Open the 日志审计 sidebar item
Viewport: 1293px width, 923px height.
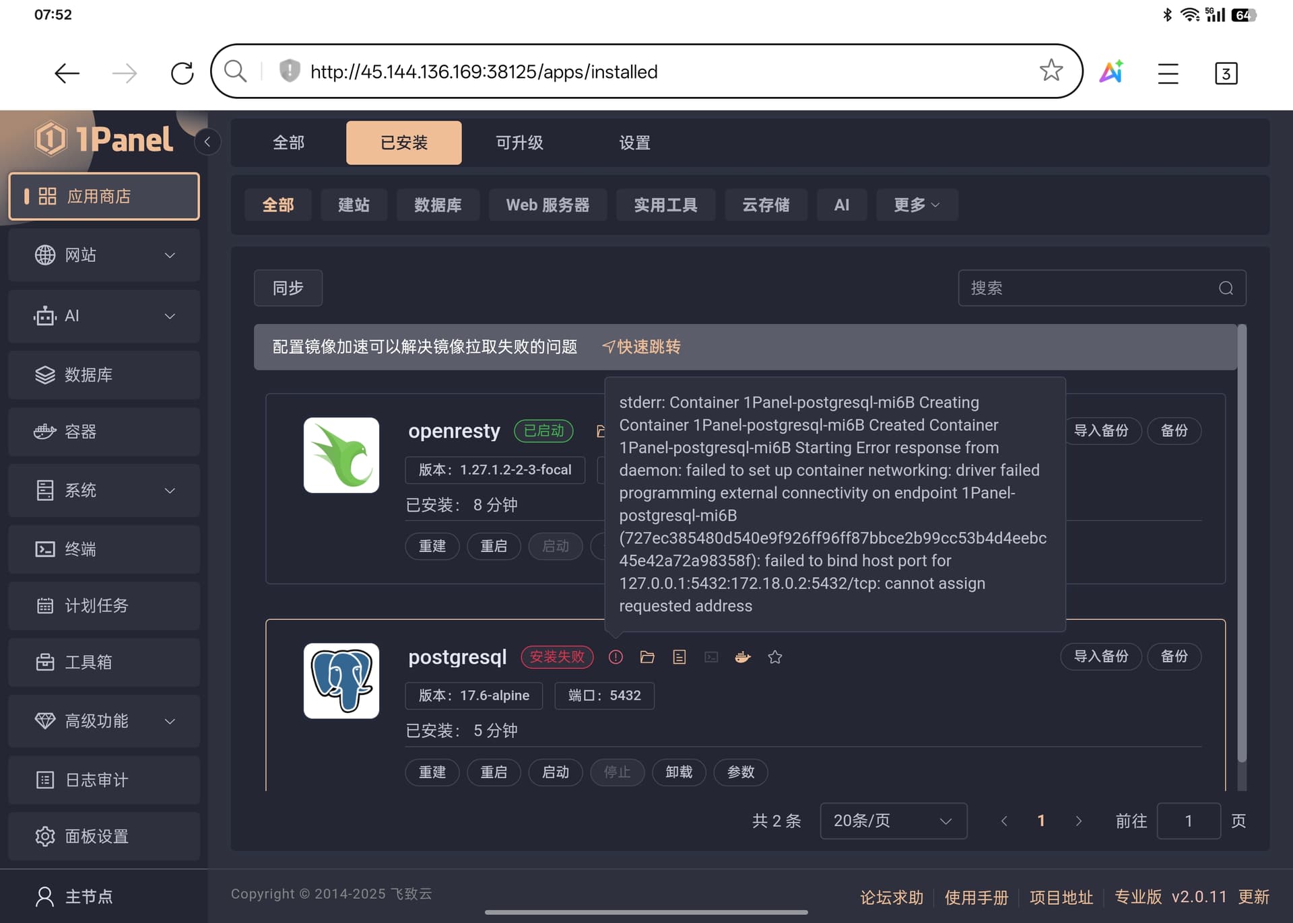pyautogui.click(x=104, y=780)
